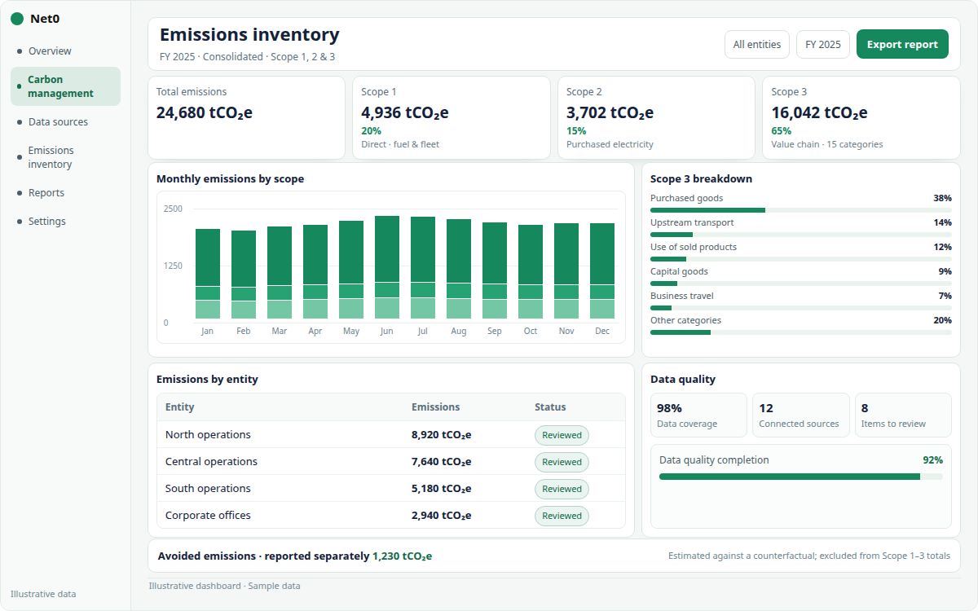Click Reviewed badge for South operations

[562, 489]
